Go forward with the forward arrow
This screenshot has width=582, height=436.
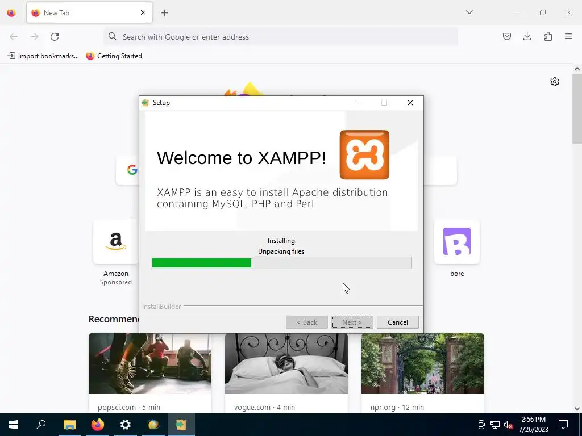pyautogui.click(x=34, y=37)
